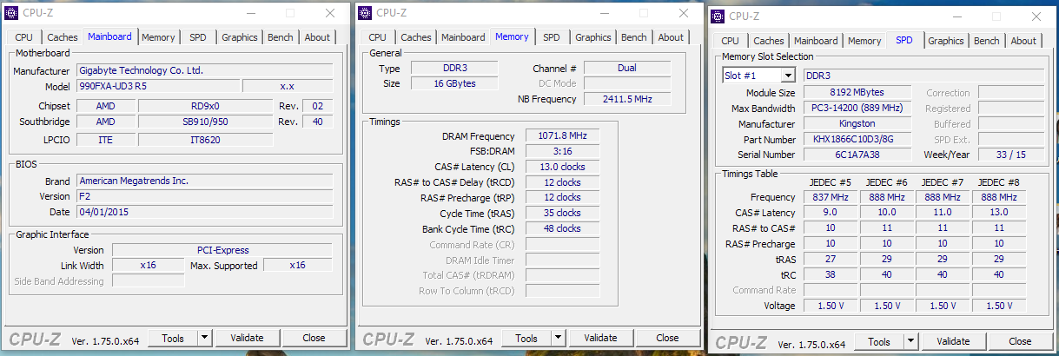Go to CPU tab in the SPD window
The height and width of the screenshot is (356, 1059).
pyautogui.click(x=731, y=41)
